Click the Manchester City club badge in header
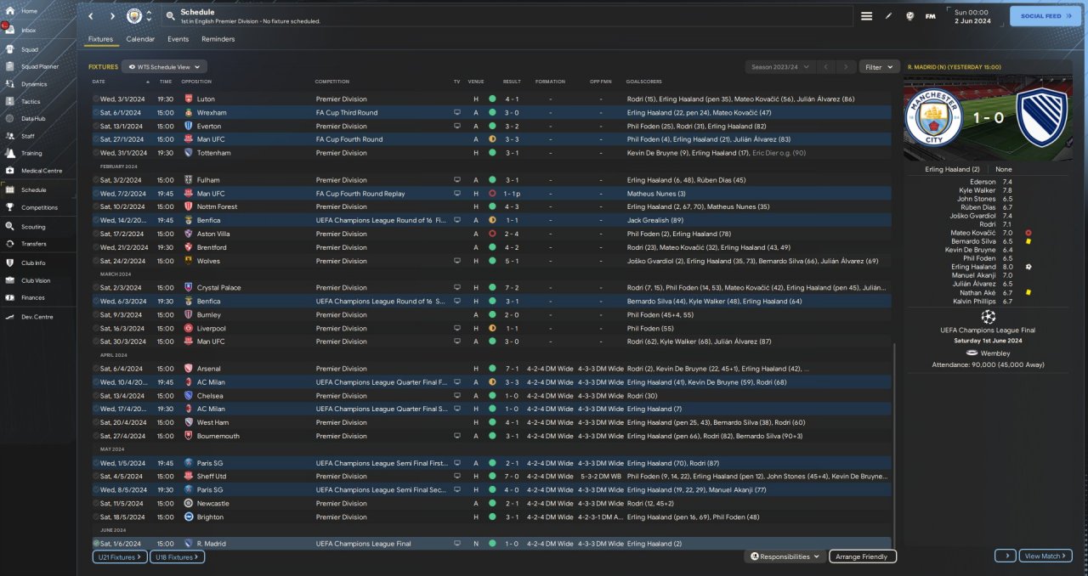Screen dimensions: 1088x576 [x=134, y=16]
